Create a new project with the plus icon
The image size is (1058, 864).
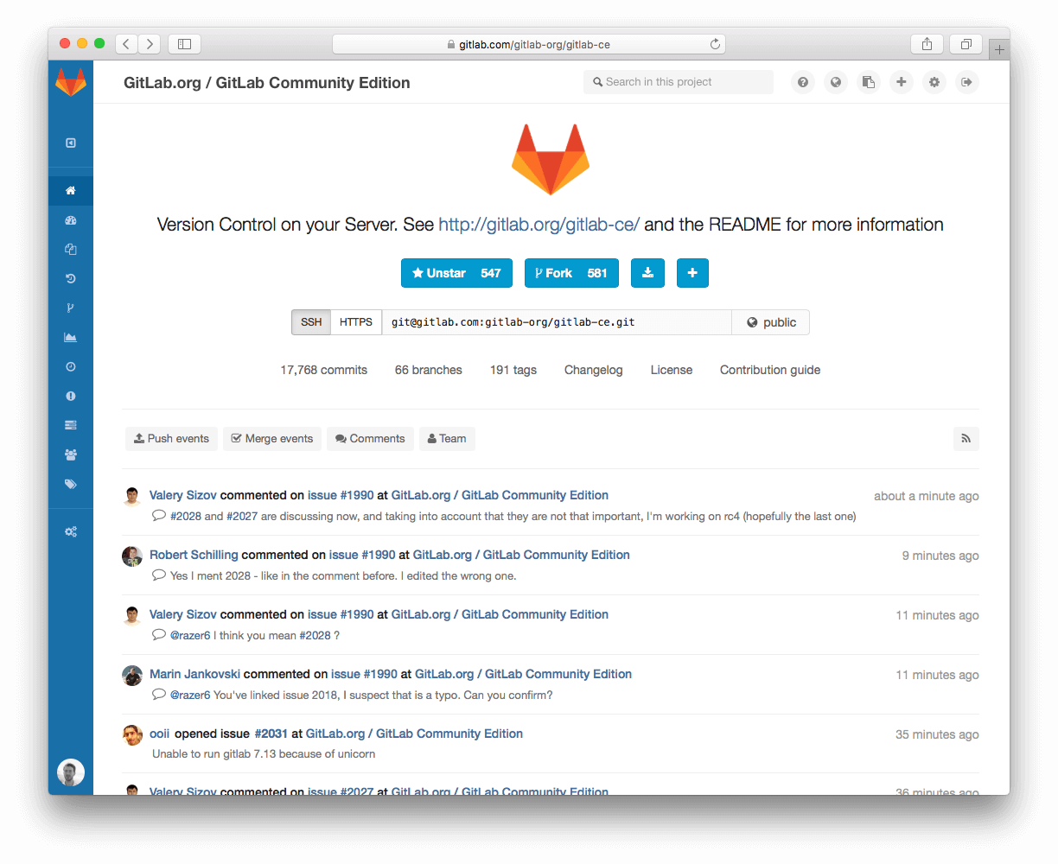click(x=901, y=81)
